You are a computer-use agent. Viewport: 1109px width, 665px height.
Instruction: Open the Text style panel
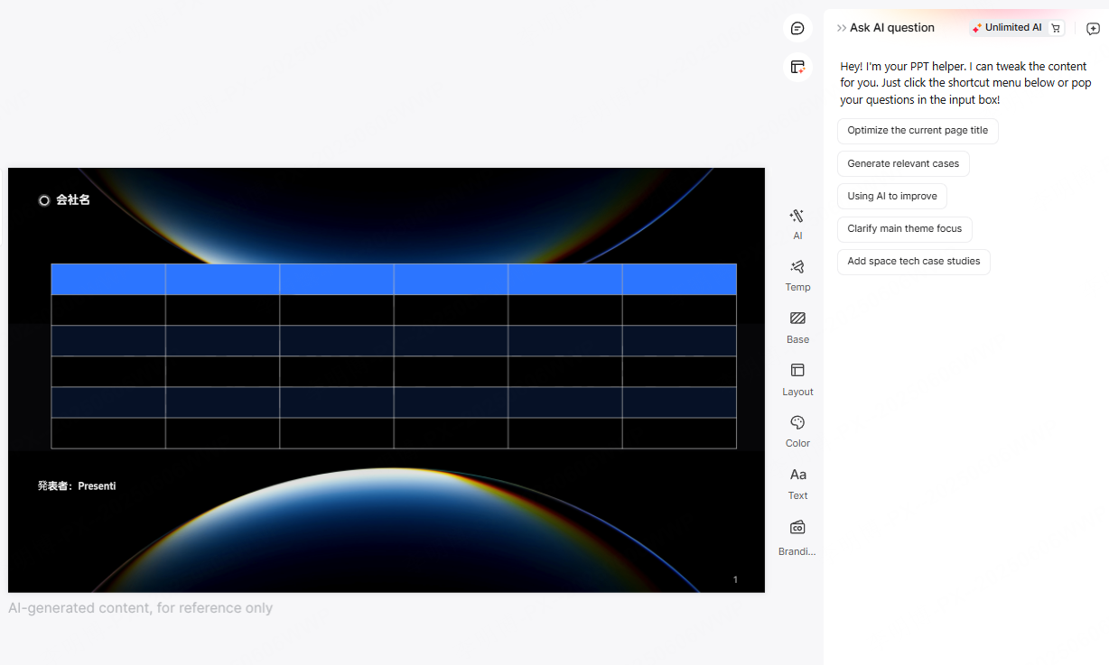coord(797,481)
